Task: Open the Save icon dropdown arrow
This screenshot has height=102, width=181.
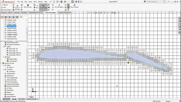Action: 63,2
